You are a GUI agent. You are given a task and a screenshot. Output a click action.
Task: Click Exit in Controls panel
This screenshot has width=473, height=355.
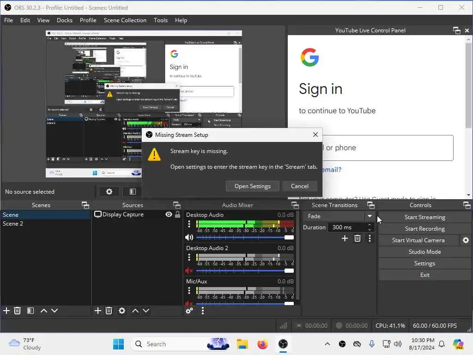[425, 275]
